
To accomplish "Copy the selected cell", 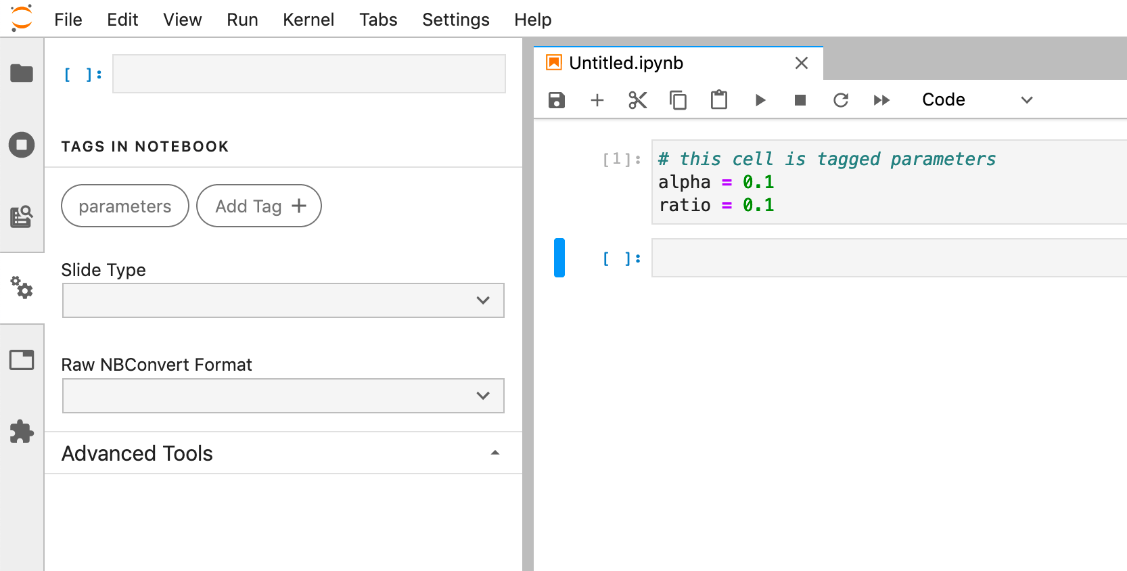I will (x=678, y=100).
